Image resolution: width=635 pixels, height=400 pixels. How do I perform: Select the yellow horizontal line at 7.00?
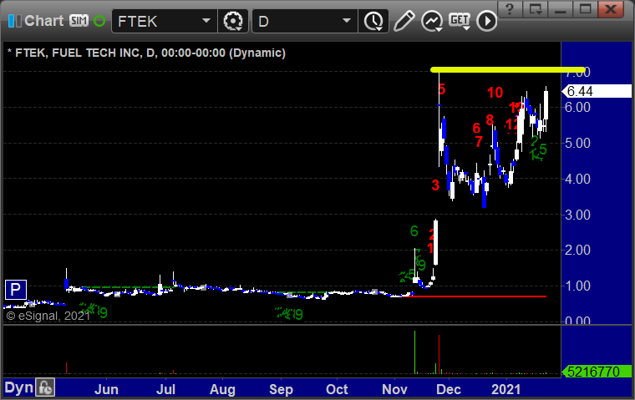point(508,70)
